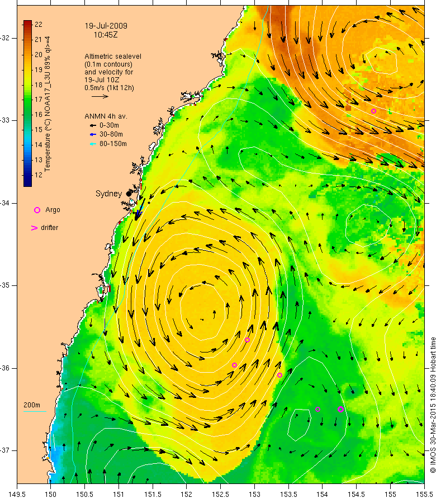Viewport: 436px width, 498px height.
Task: Click the northern Argo marker near 33°S
Action: 373,111
